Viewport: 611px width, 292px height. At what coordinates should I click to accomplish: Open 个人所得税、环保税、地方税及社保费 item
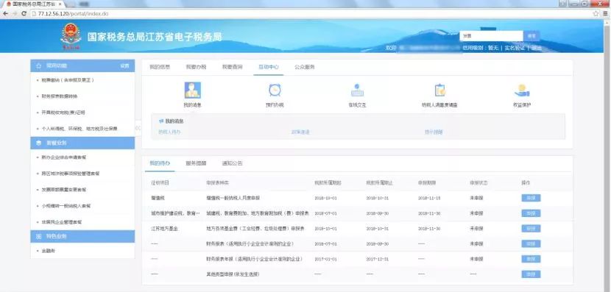(x=80, y=129)
